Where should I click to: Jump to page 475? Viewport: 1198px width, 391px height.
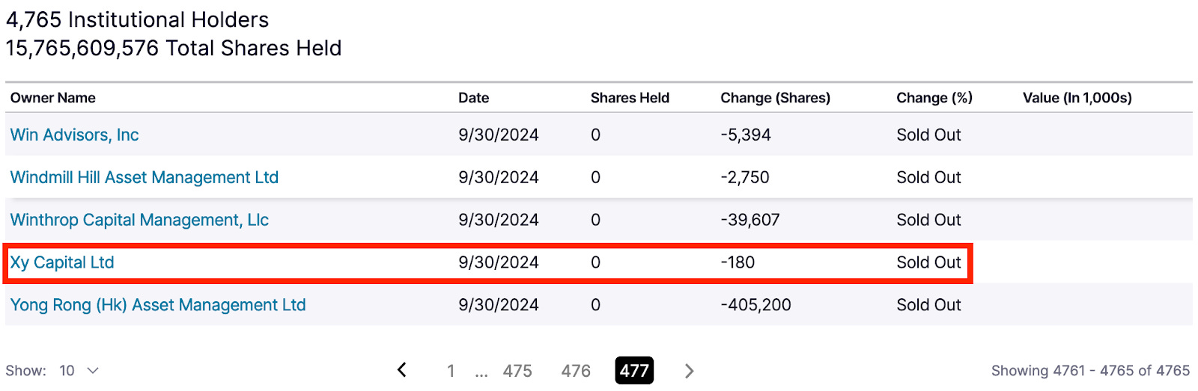coord(517,371)
